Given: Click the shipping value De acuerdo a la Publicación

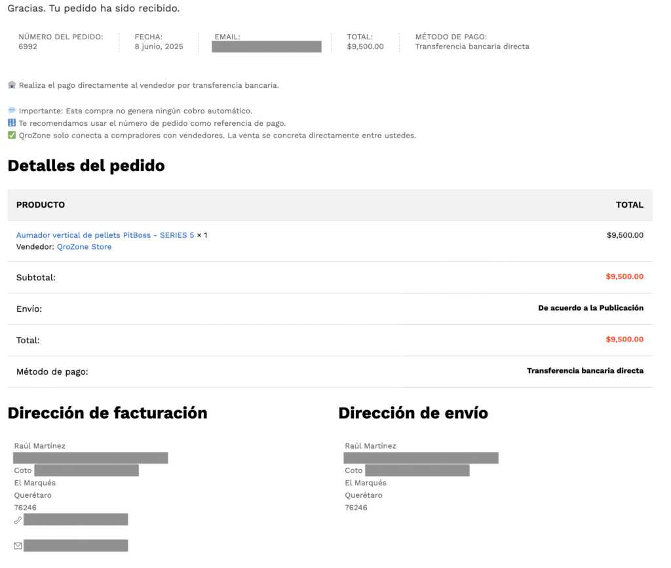Looking at the screenshot, I should coord(590,308).
